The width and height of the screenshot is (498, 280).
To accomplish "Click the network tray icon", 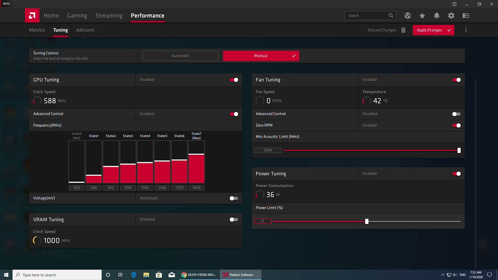I will tap(449, 275).
